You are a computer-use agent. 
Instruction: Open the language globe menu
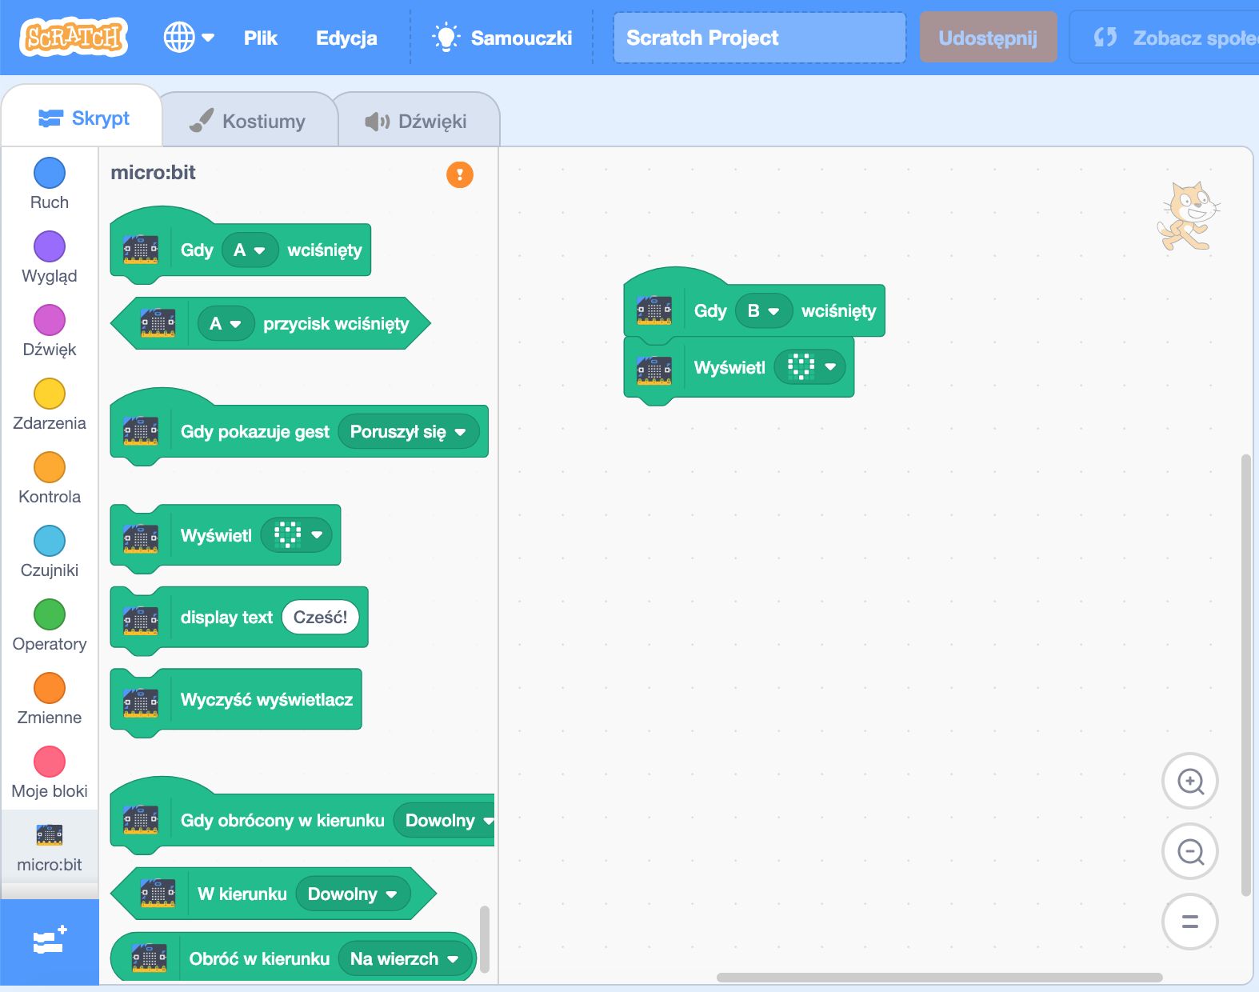click(x=189, y=37)
